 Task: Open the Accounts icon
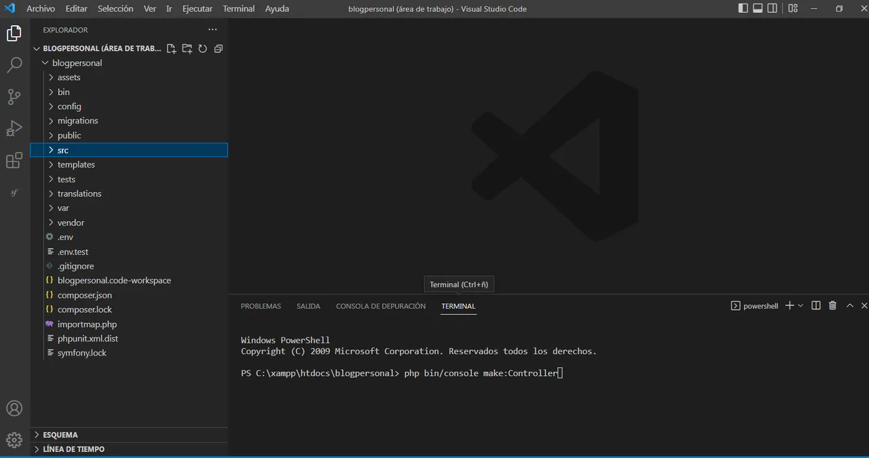[14, 408]
